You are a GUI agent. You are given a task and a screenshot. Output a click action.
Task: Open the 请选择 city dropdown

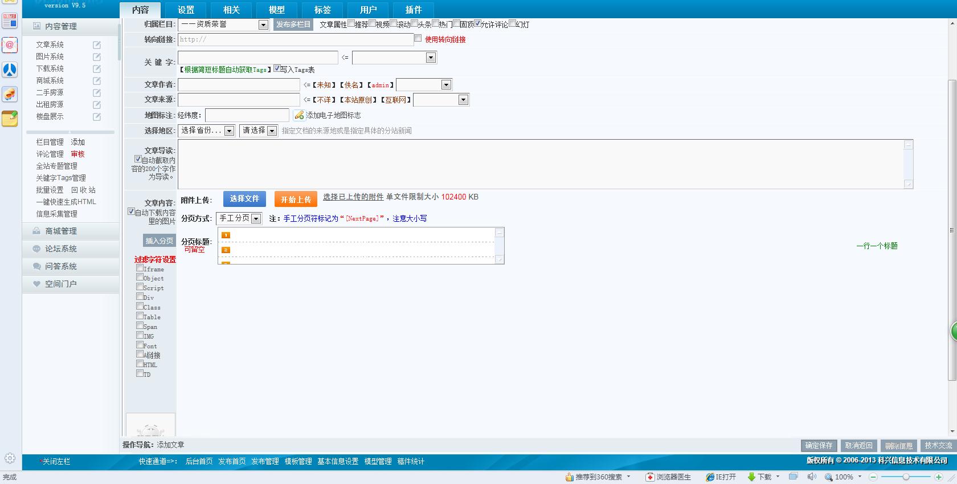258,131
